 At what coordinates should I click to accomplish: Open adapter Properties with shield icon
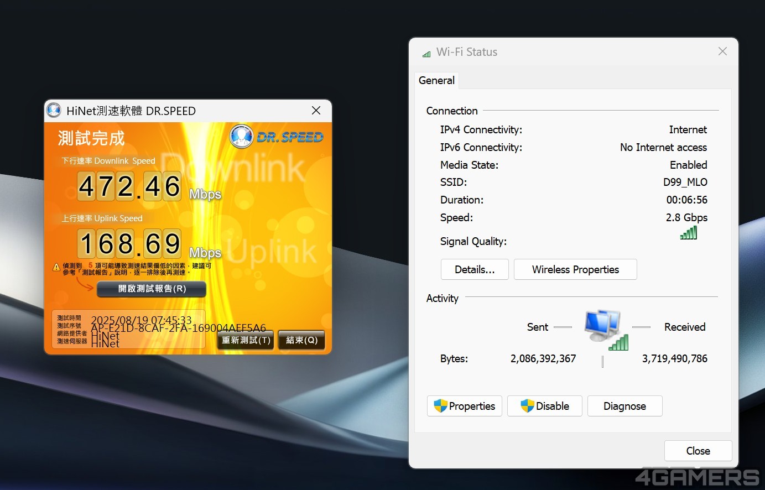pos(465,406)
